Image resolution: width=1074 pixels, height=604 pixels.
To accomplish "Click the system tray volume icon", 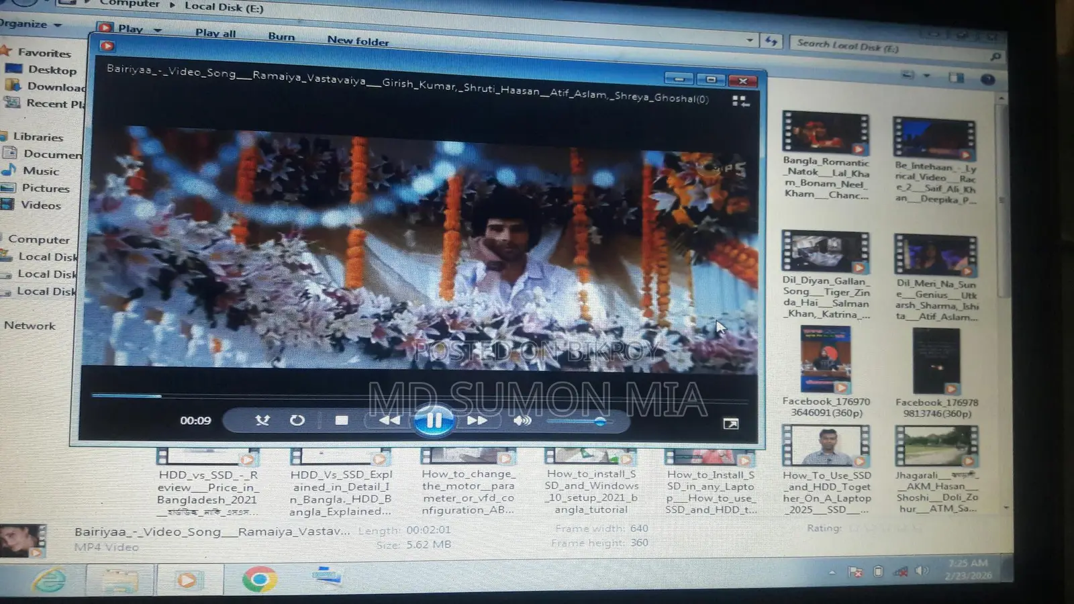I will [922, 570].
